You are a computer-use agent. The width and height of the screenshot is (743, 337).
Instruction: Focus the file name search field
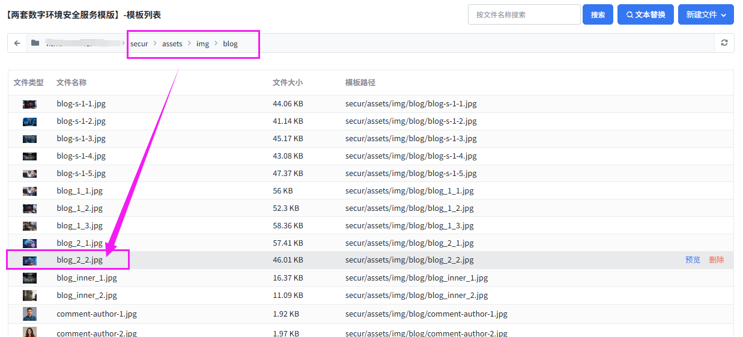524,15
